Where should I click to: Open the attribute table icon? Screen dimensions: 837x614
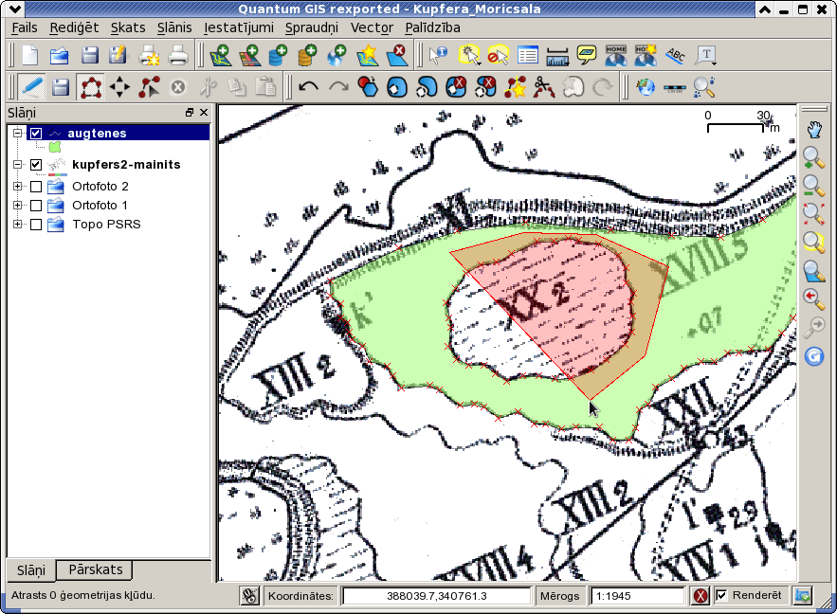[528, 55]
